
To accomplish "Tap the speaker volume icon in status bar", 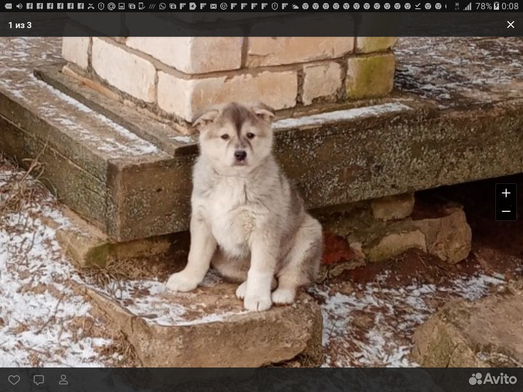I will pyautogui.click(x=19, y=6).
